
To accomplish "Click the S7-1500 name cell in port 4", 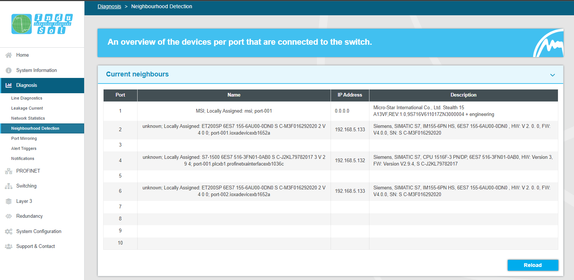I will (x=234, y=161).
